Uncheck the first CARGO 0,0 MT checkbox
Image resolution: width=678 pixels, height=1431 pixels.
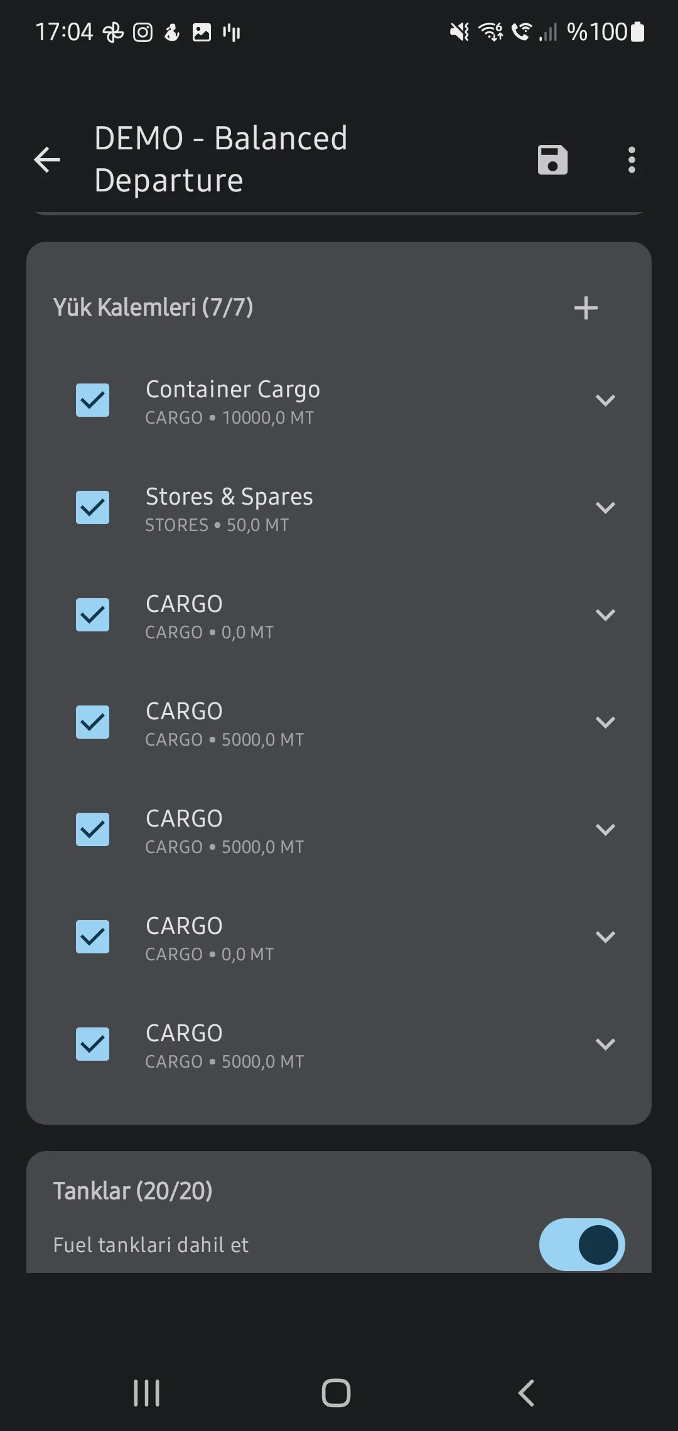(x=92, y=615)
